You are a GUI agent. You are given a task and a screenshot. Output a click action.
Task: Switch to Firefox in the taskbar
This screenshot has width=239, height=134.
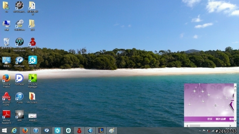pyautogui.click(x=25, y=131)
